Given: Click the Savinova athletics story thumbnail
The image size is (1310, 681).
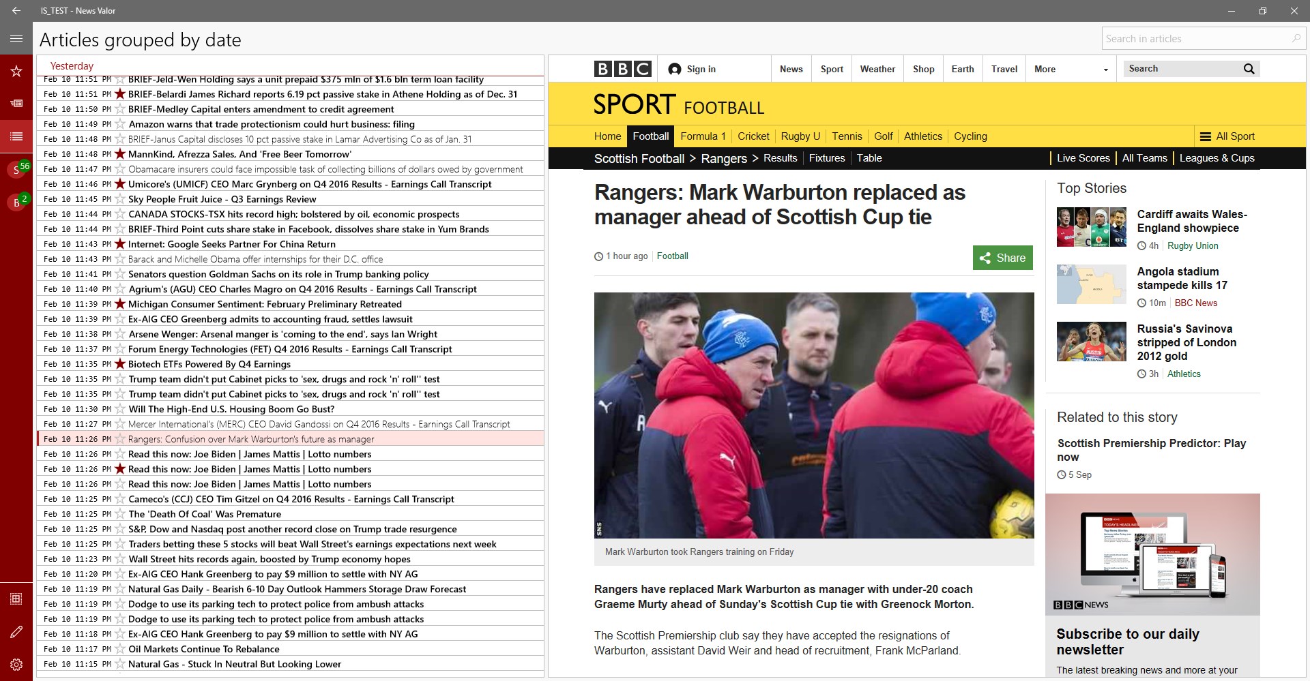Looking at the screenshot, I should [1091, 342].
